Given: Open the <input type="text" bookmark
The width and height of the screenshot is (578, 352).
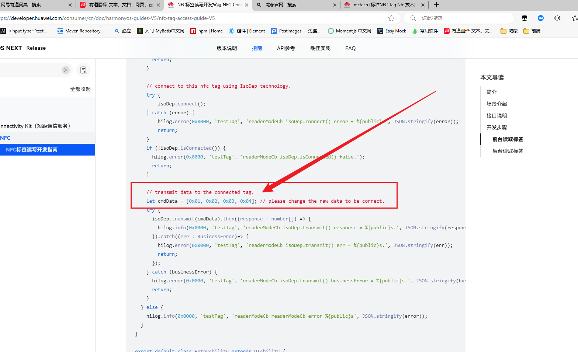Looking at the screenshot, I should click(25, 31).
